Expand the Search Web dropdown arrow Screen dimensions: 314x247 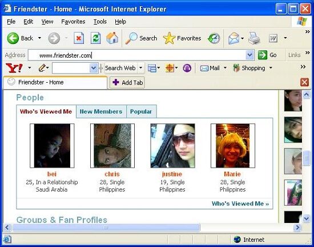click(x=141, y=68)
